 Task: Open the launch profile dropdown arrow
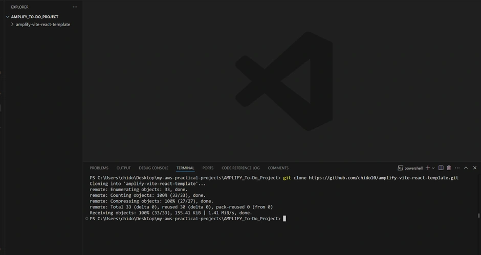[x=433, y=168]
